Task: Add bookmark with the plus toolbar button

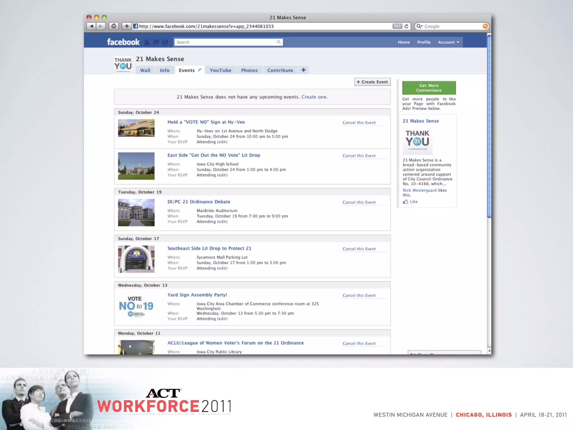Action: tap(126, 26)
